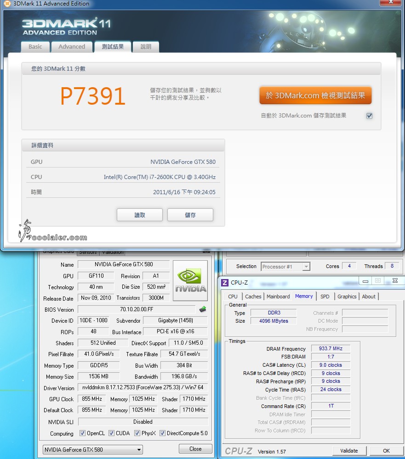Click the Shaders field 512 Unified
Viewport: 405px width, 459px height.
point(103,343)
